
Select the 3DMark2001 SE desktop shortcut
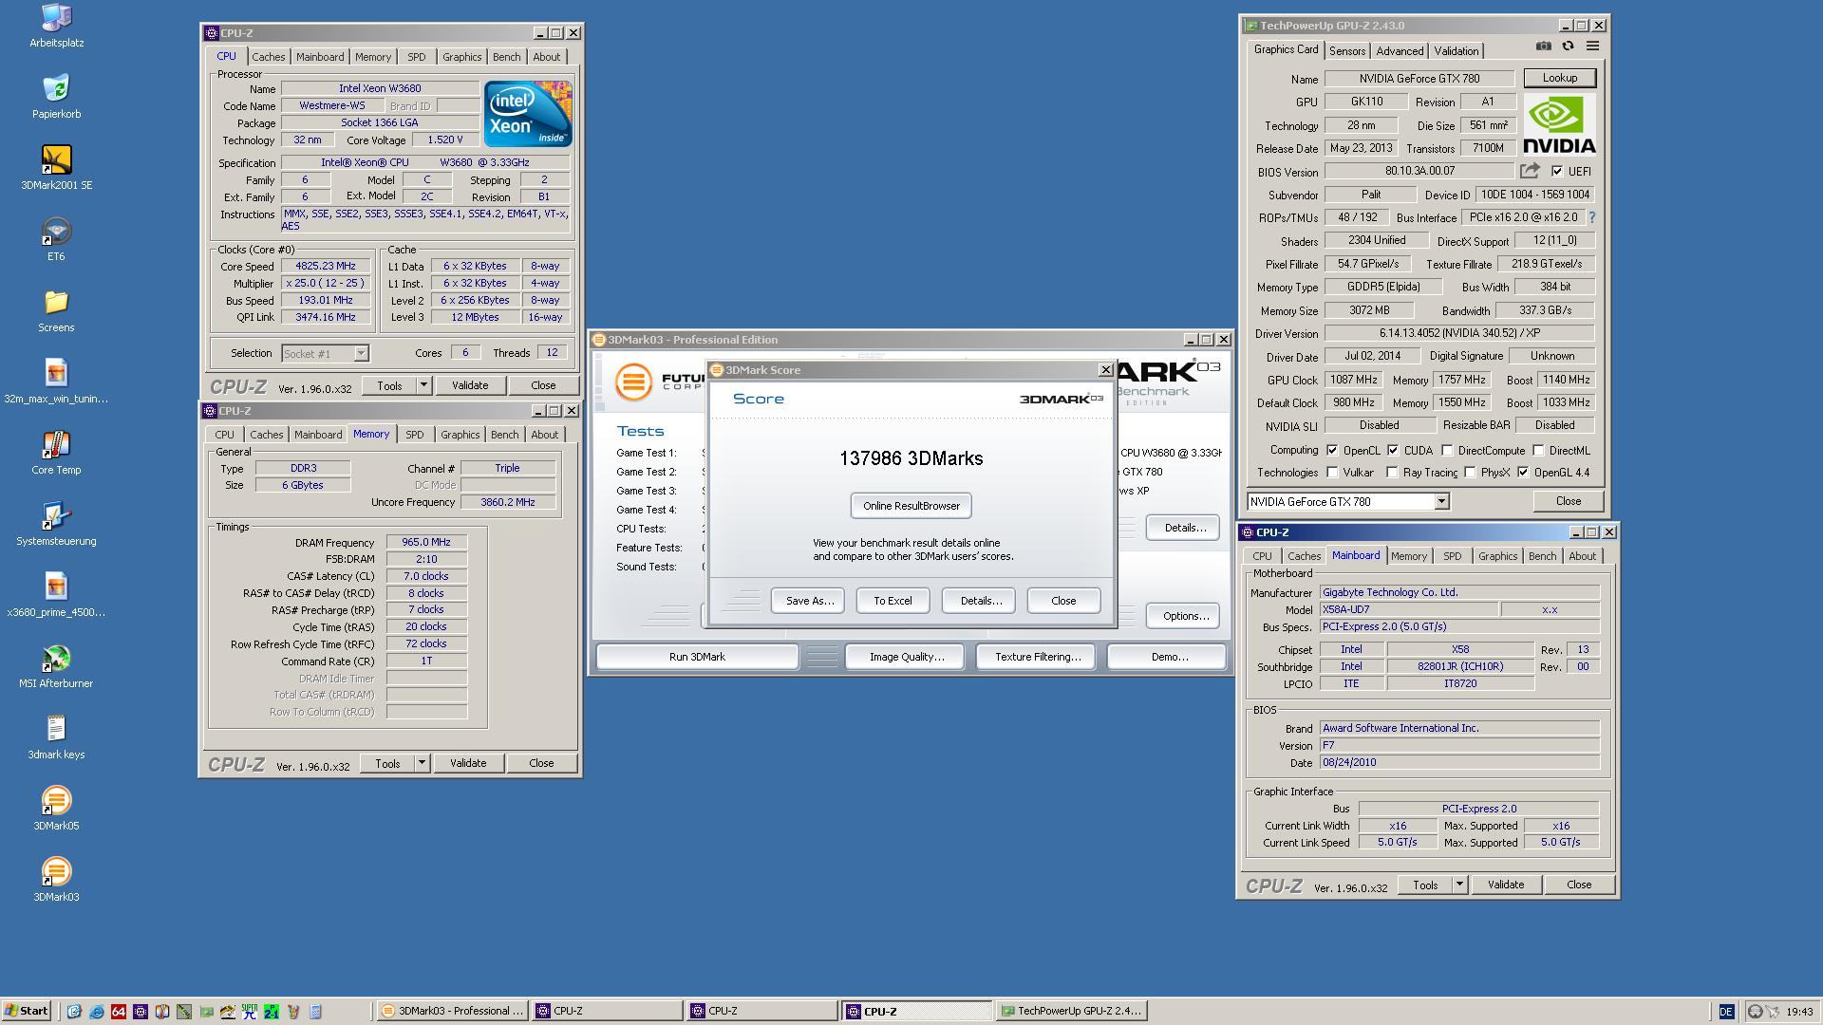pyautogui.click(x=56, y=168)
